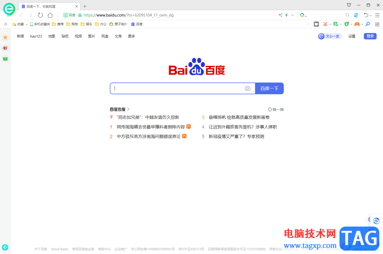383x254 pixels.
Task: Click the yellow star favorites sidebar icon
Action: (5, 37)
